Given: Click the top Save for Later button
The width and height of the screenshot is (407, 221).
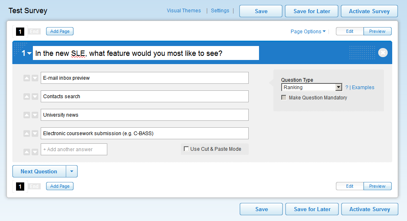Looking at the screenshot, I should [x=312, y=12].
